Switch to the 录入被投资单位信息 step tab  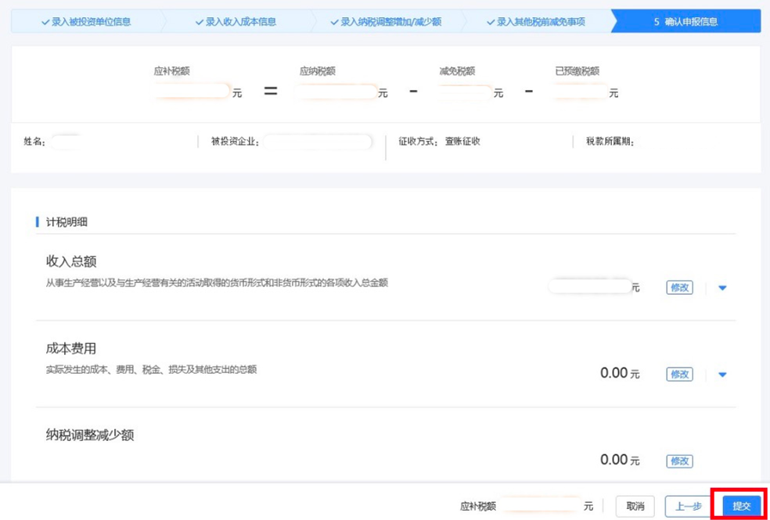pos(88,22)
